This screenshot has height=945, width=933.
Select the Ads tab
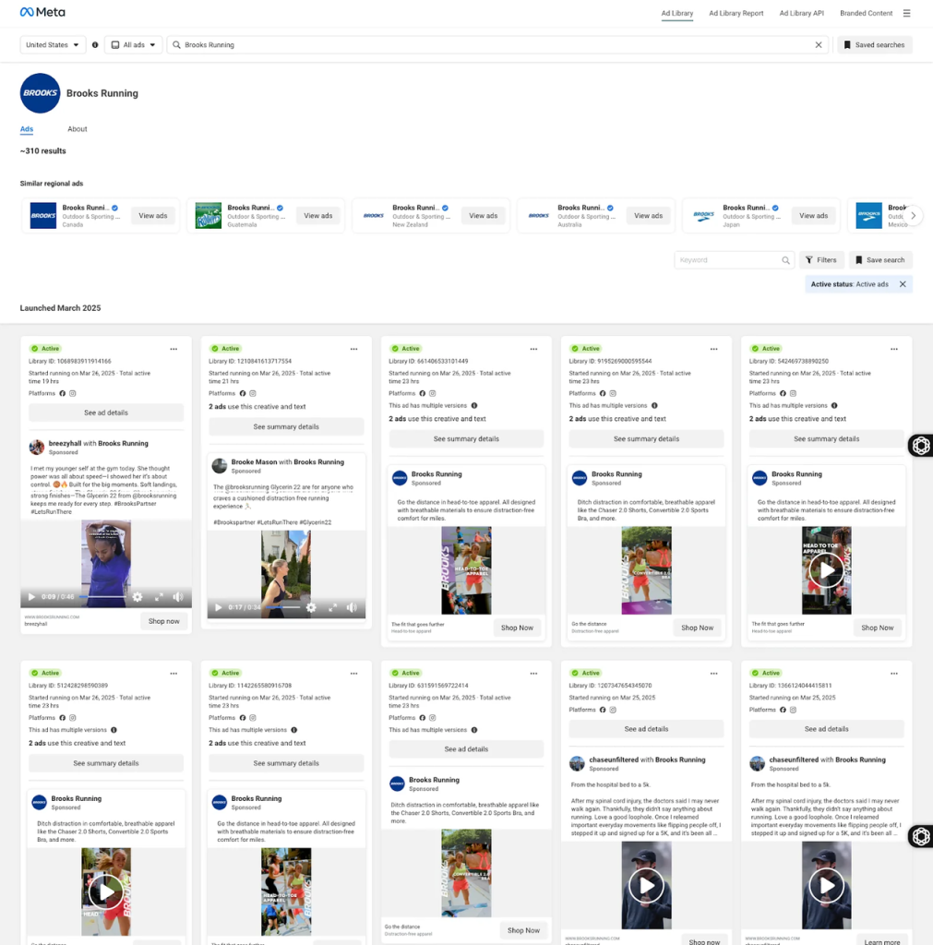[x=27, y=129]
